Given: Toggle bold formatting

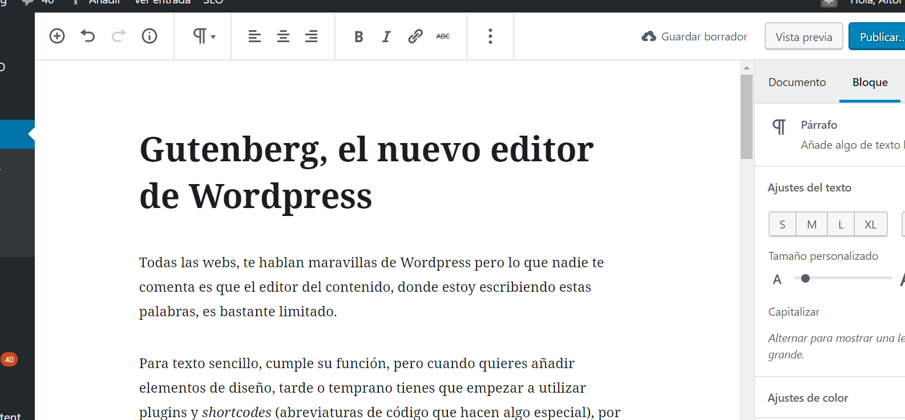Looking at the screenshot, I should pyautogui.click(x=358, y=36).
